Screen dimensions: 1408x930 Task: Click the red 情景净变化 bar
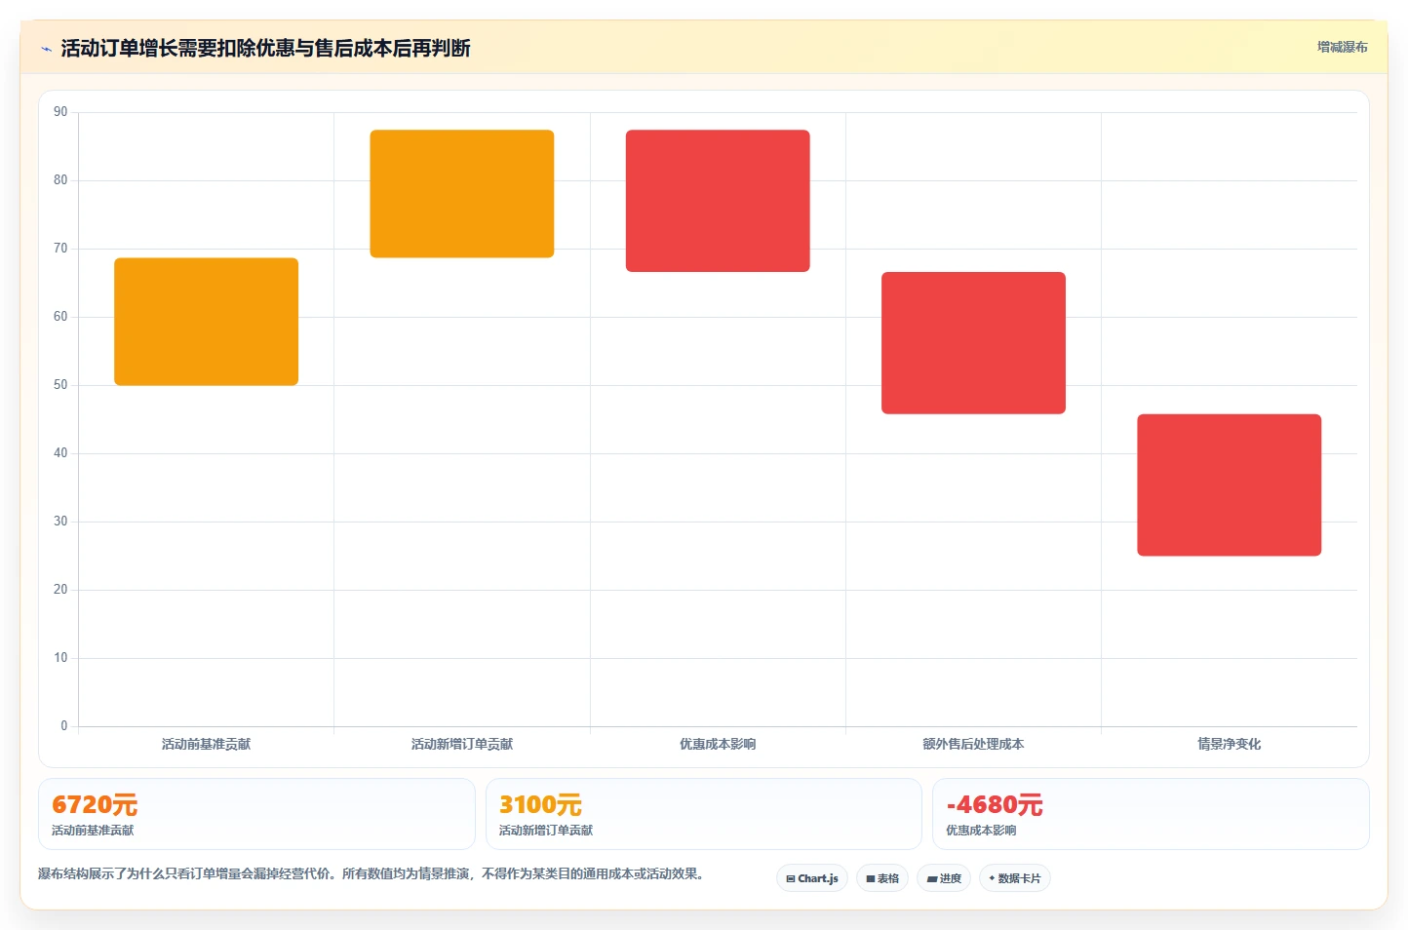(x=1230, y=485)
